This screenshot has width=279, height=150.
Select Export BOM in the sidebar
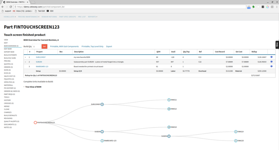[9, 52]
